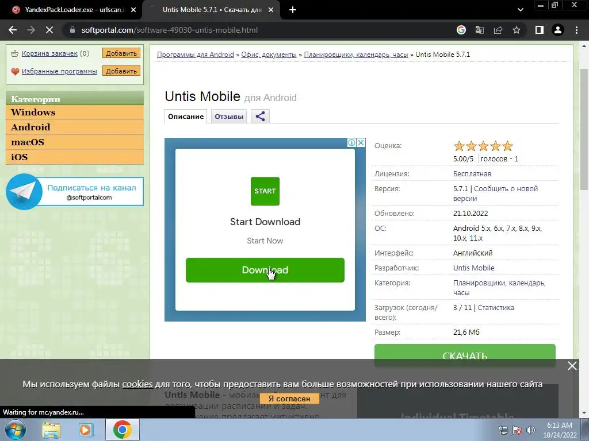
Task: Toggle the browser side panel icon
Action: pos(540,30)
